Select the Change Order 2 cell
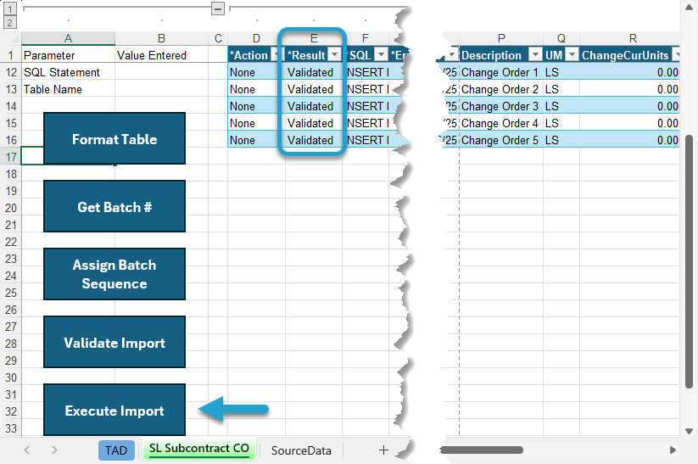 (501, 89)
